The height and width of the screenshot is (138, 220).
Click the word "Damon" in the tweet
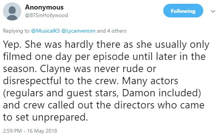139,93
